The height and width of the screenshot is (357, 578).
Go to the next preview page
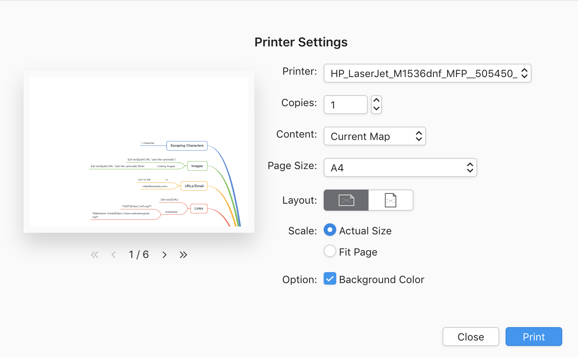point(165,255)
